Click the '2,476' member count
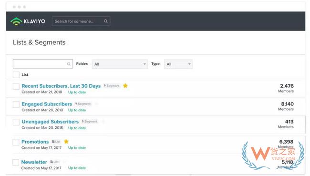 [287, 86]
